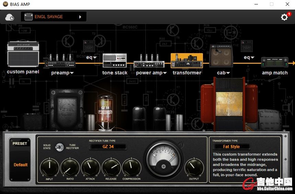Click the BIAS AMP title bar icon
The height and width of the screenshot is (194, 295).
[x=5, y=4]
